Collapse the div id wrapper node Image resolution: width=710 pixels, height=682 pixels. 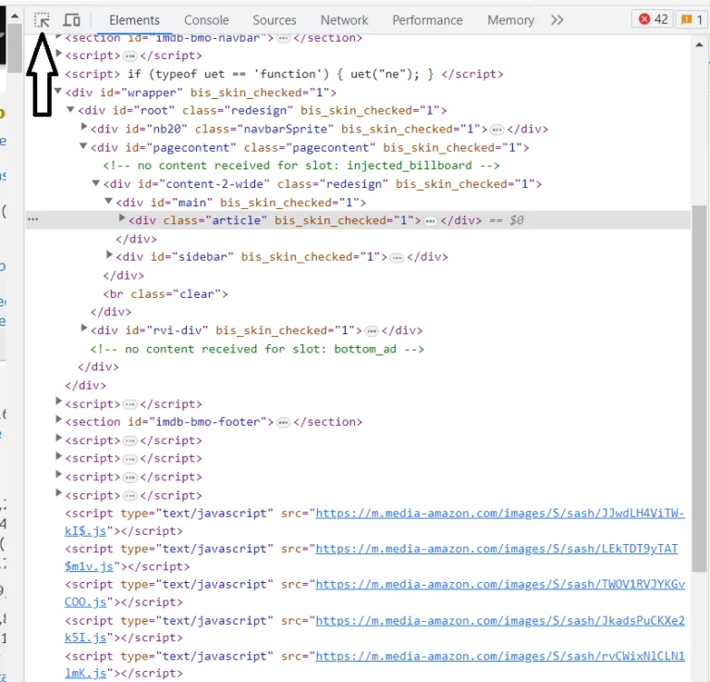(x=58, y=91)
